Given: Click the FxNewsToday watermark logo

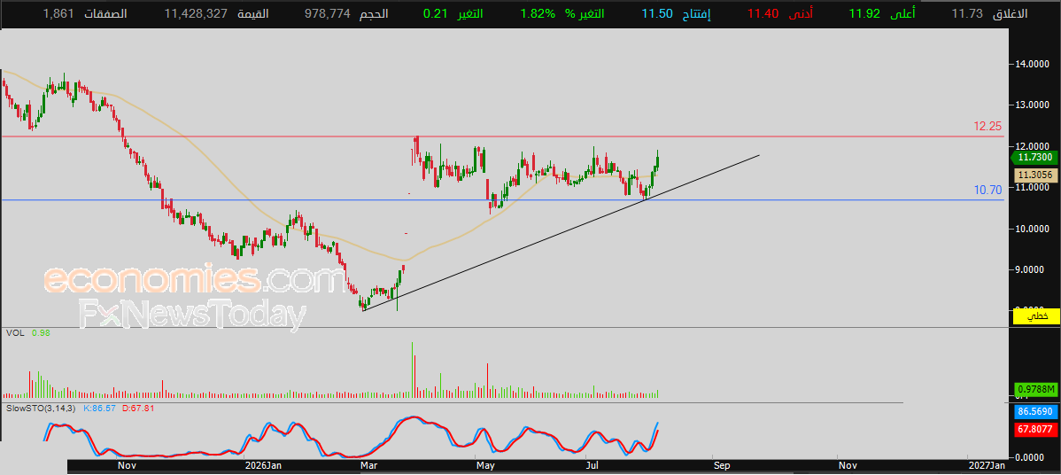Looking at the screenshot, I should point(193,314).
